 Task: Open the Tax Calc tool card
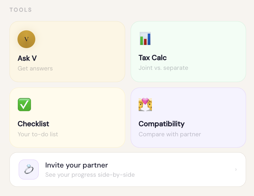tap(188, 51)
